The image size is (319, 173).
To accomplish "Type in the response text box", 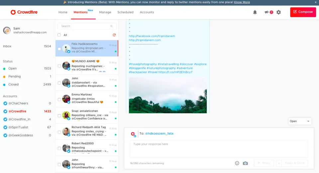I will click(x=219, y=149).
